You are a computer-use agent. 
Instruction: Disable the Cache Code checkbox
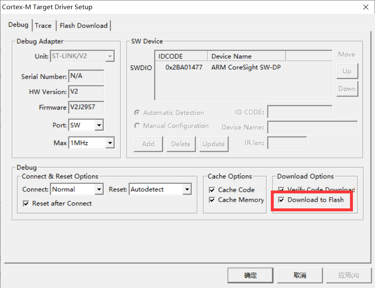(x=212, y=190)
